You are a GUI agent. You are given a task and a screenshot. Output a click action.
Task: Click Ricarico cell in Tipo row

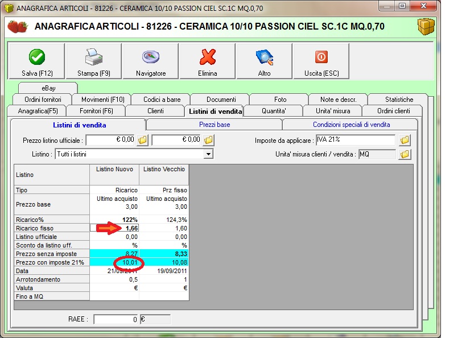pyautogui.click(x=114, y=190)
